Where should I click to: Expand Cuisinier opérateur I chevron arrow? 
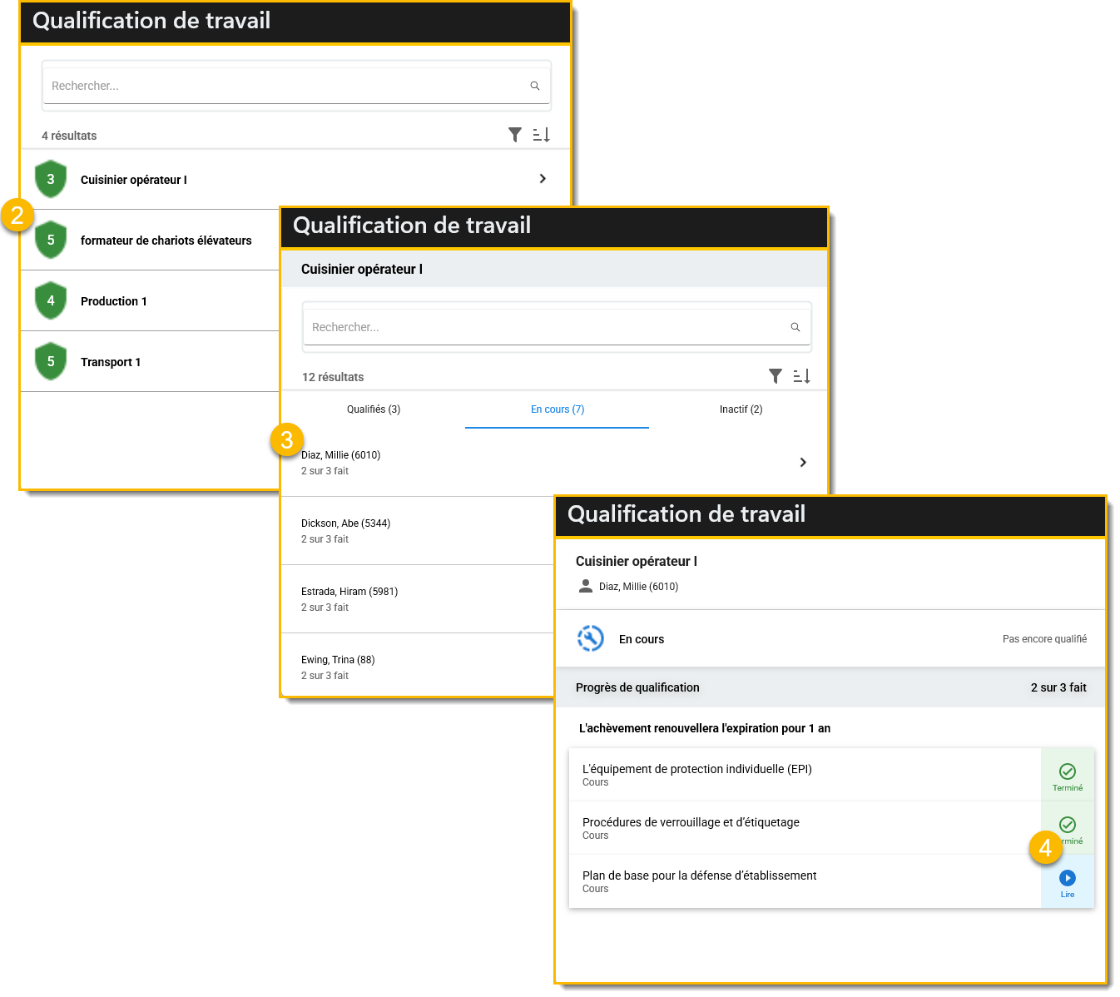pos(543,179)
